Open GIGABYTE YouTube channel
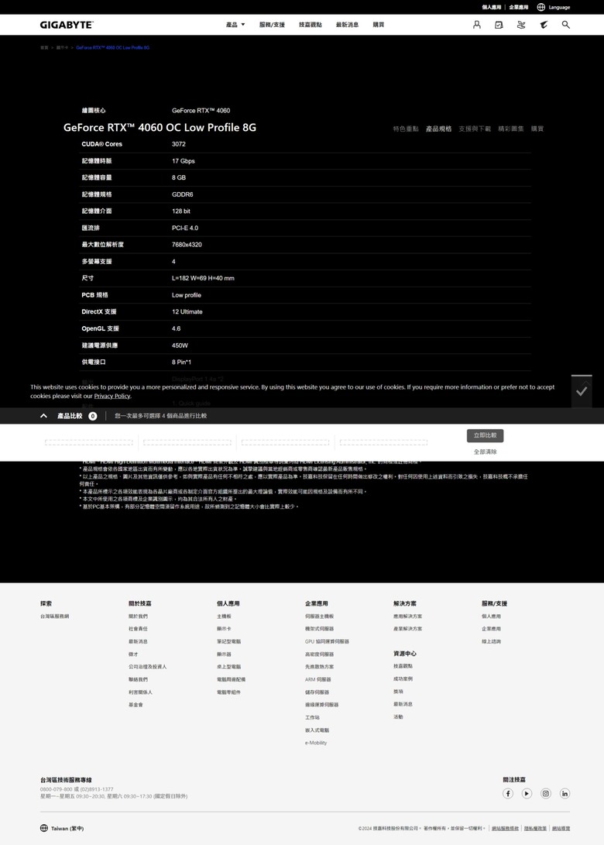 click(527, 793)
